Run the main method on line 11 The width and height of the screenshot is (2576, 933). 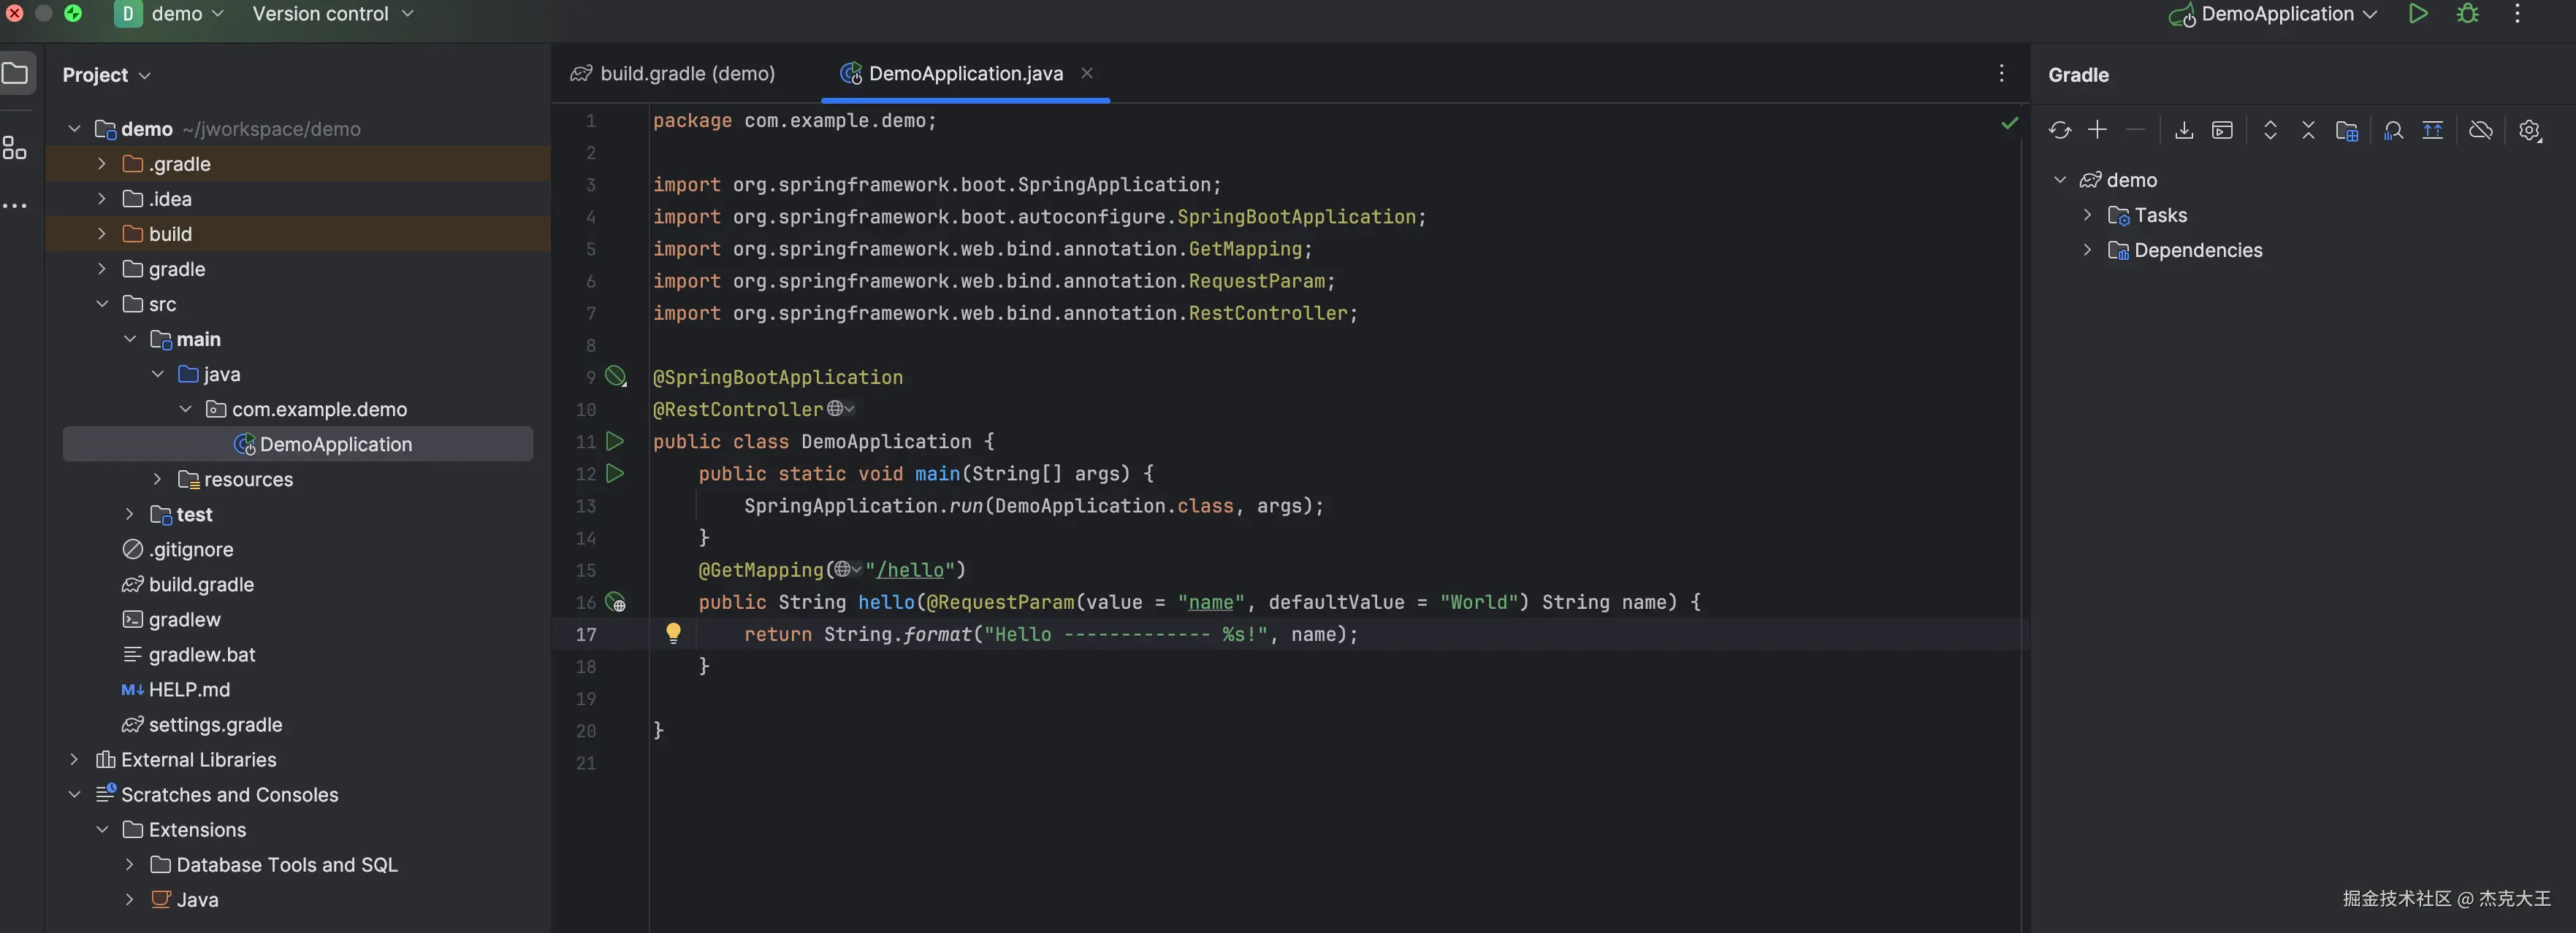click(615, 440)
